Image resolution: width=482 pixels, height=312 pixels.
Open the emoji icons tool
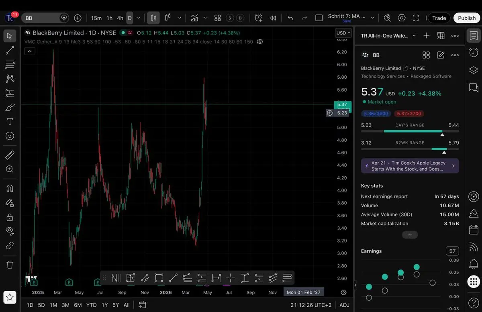(10, 136)
